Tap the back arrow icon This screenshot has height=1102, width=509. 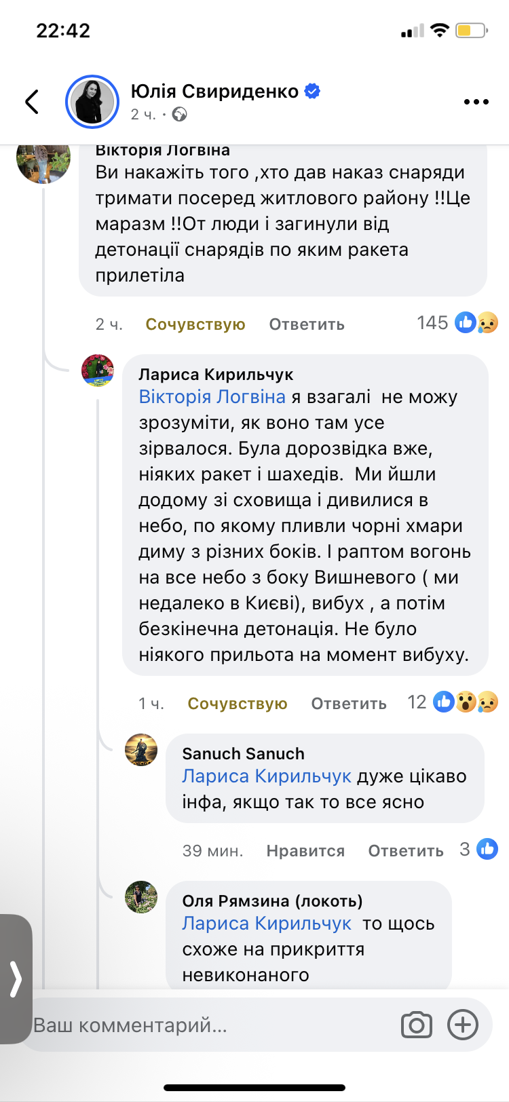[x=32, y=102]
